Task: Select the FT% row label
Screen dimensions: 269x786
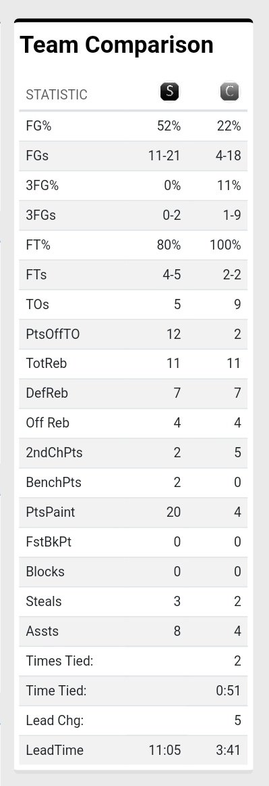Action: click(38, 245)
